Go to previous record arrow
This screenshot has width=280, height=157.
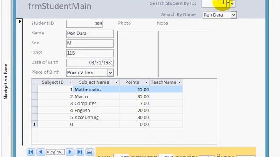[x=41, y=152]
